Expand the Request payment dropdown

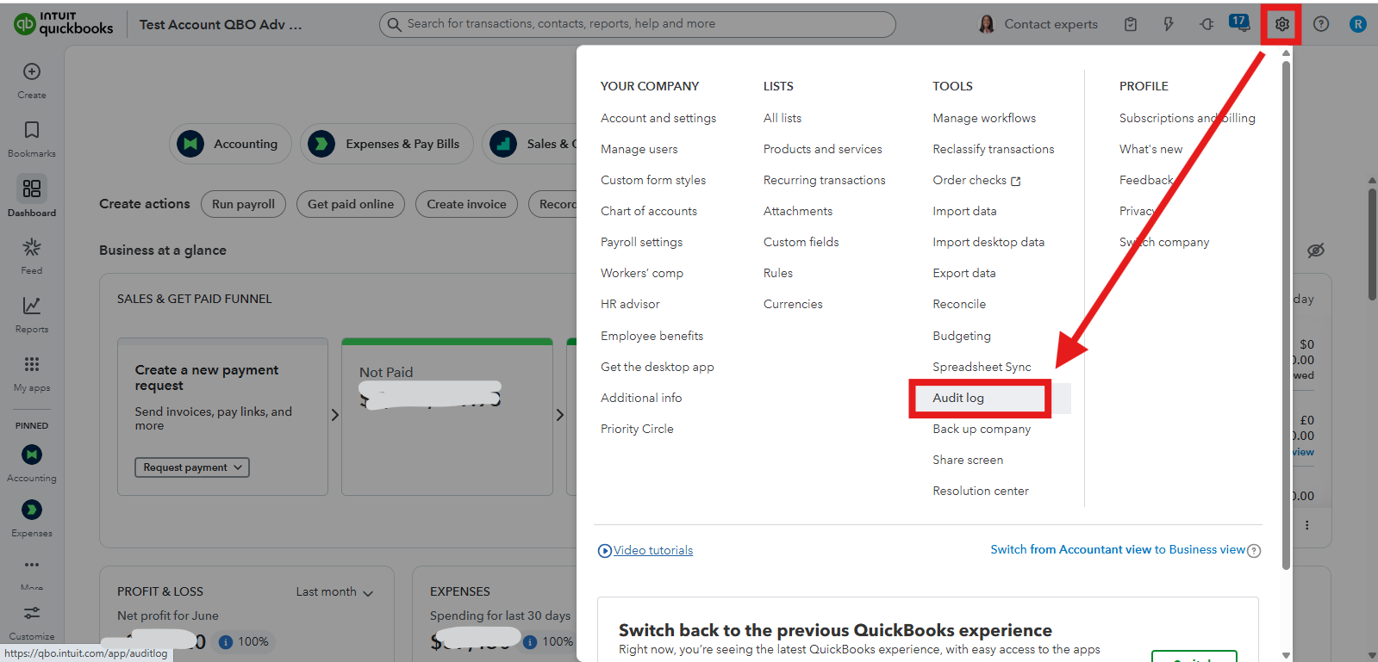(192, 467)
